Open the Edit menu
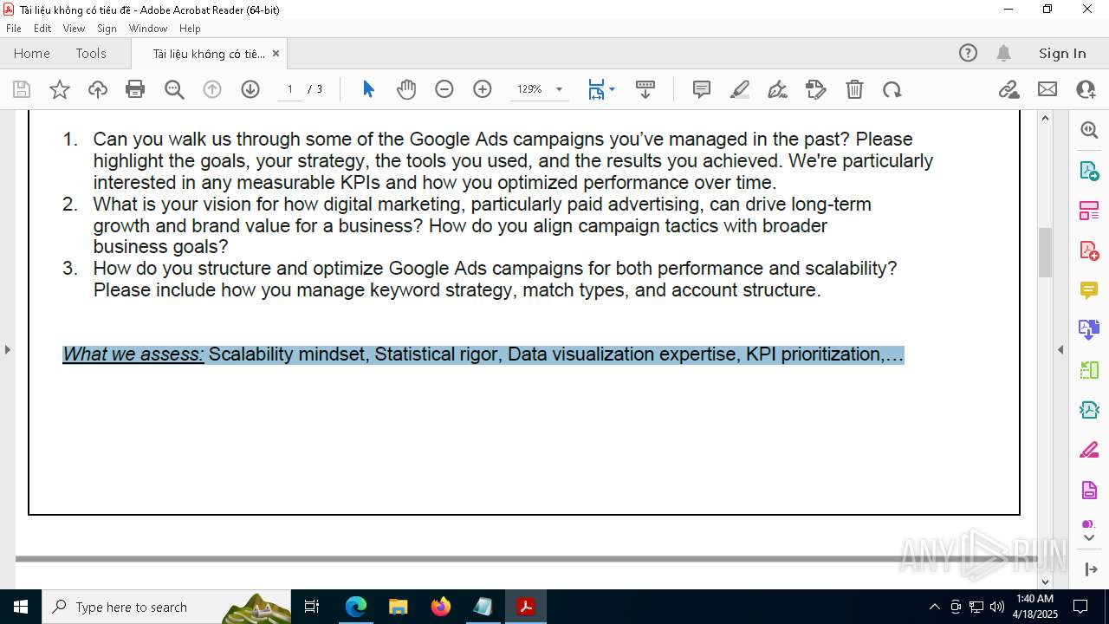Screen dimensions: 1109x624 tap(42, 29)
